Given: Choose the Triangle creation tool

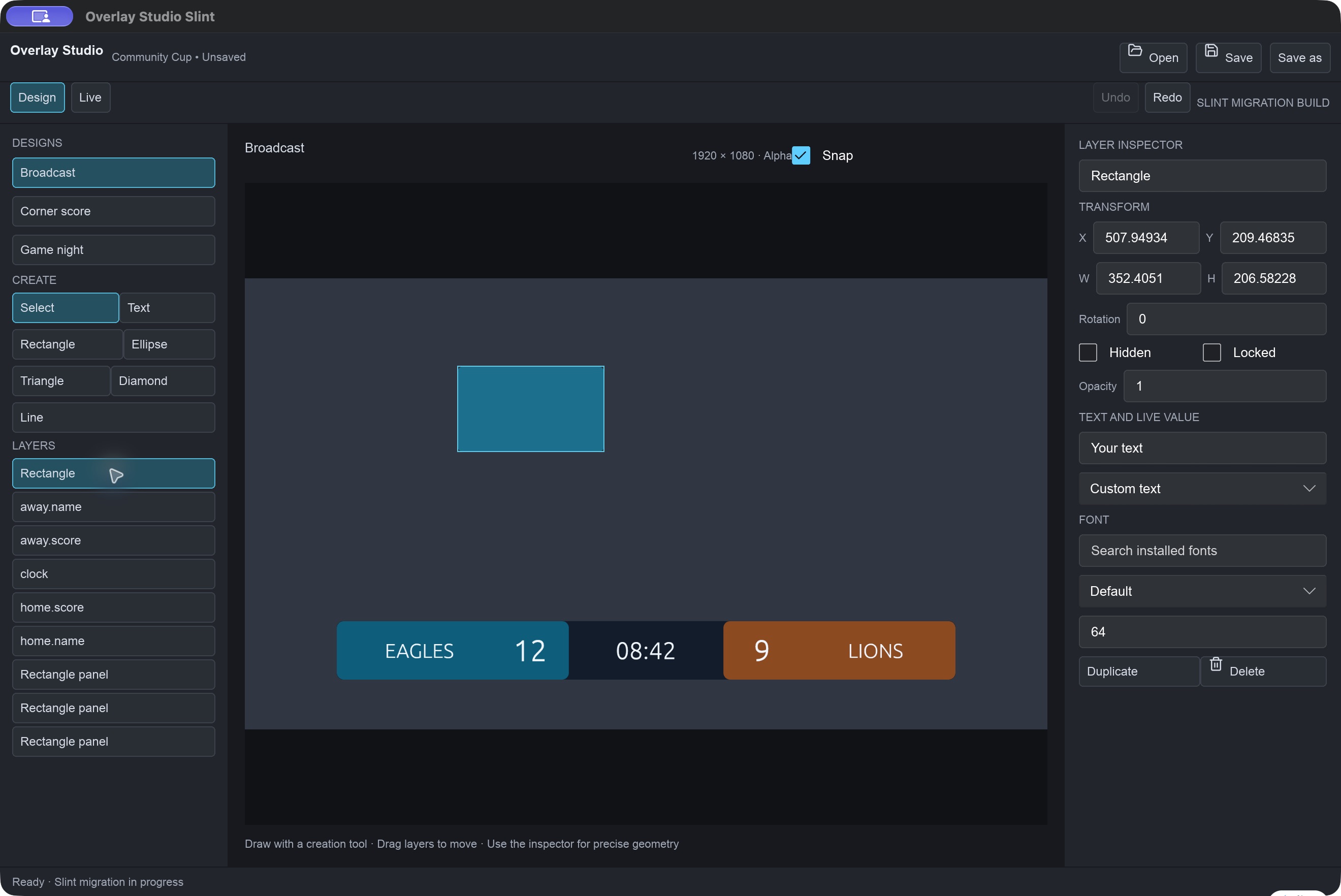Looking at the screenshot, I should tap(61, 380).
